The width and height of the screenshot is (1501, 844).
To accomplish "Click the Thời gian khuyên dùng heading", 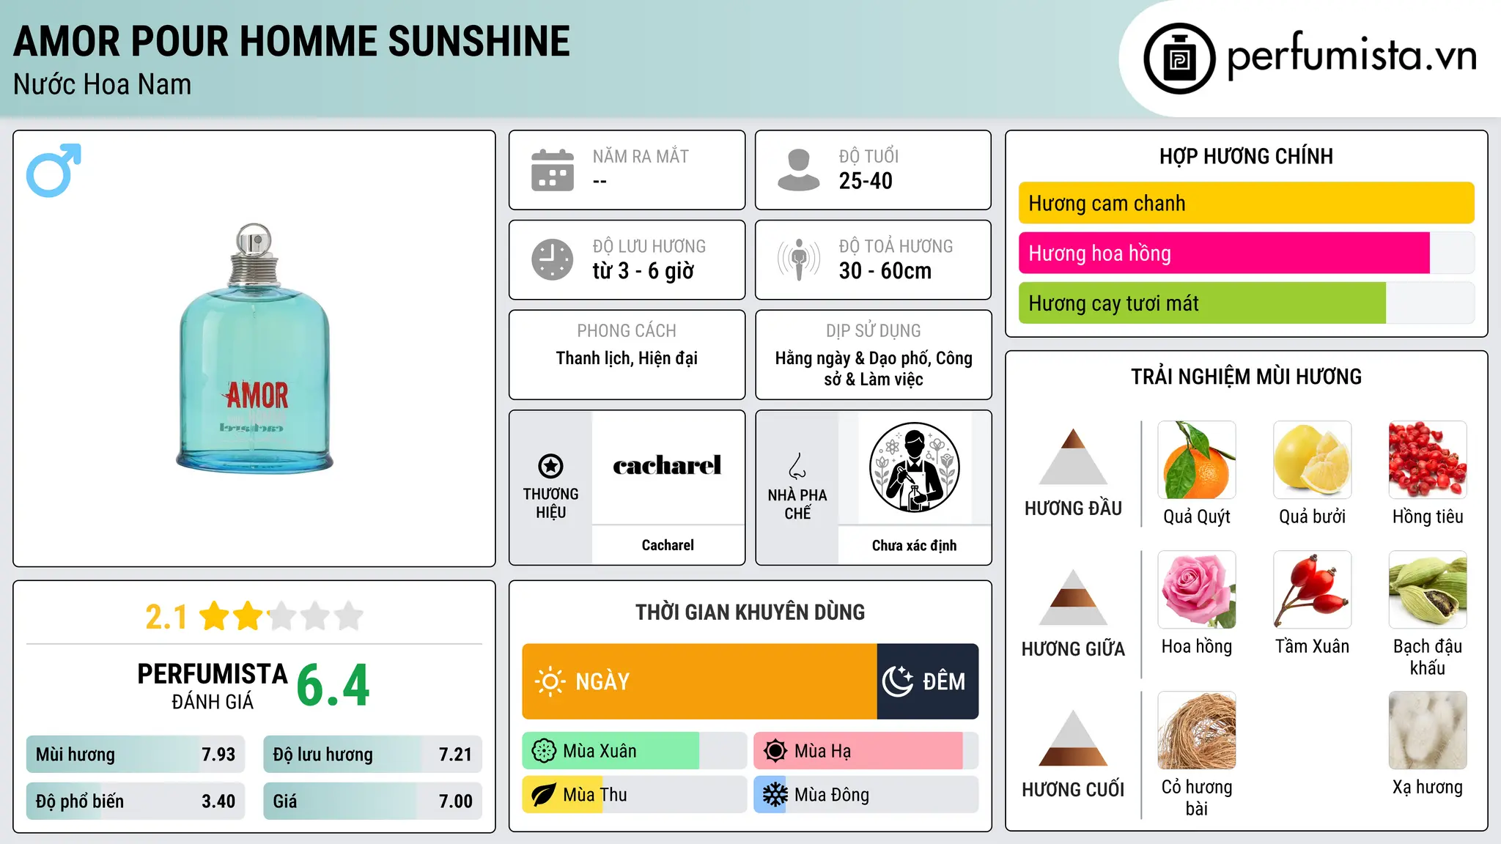I will coord(750,612).
